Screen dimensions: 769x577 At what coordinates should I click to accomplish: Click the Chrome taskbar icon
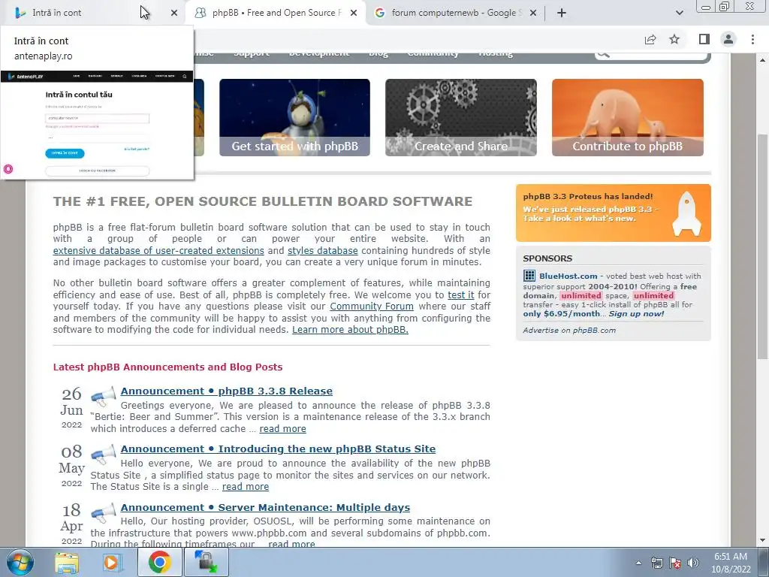coord(159,562)
